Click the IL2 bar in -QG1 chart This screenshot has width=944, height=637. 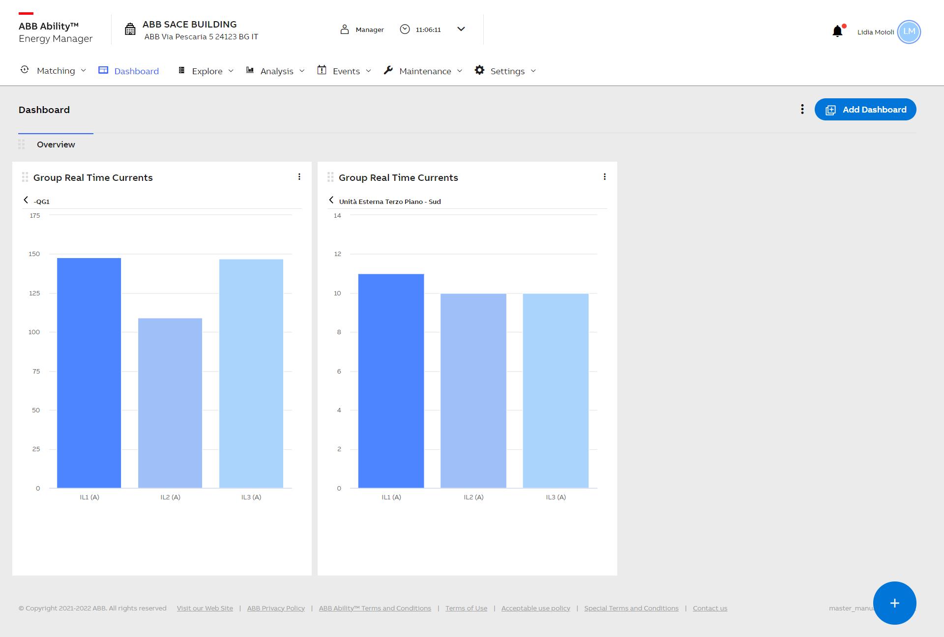(x=170, y=403)
